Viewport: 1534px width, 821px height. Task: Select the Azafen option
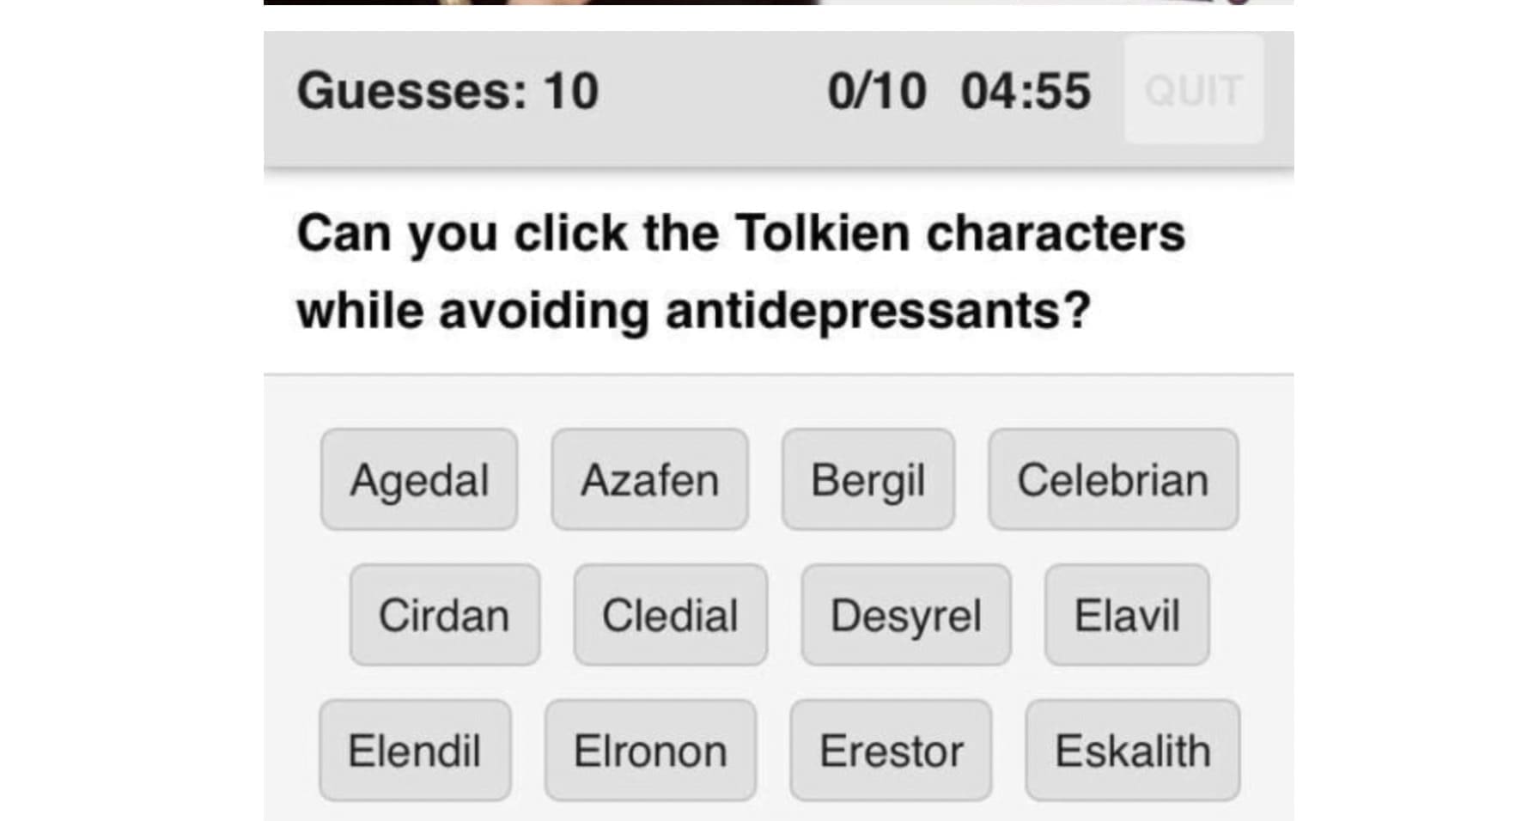coord(649,480)
